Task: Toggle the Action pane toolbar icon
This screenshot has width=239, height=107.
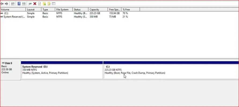Action: coord(24,4)
